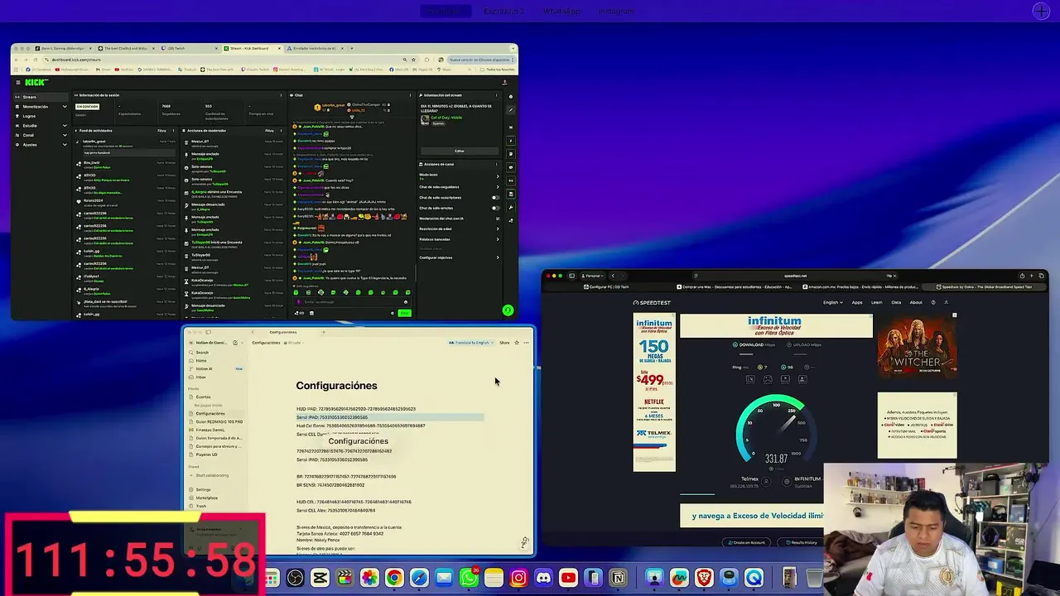Click the Speedtest help icon
The height and width of the screenshot is (596, 1060).
[933, 302]
